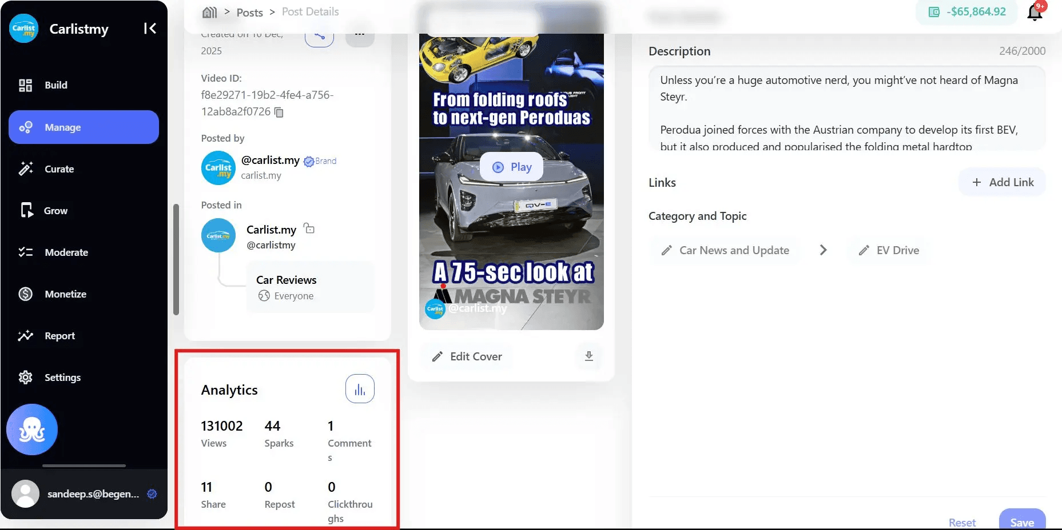Click the Edit Cover button
Image resolution: width=1062 pixels, height=530 pixels.
(467, 356)
